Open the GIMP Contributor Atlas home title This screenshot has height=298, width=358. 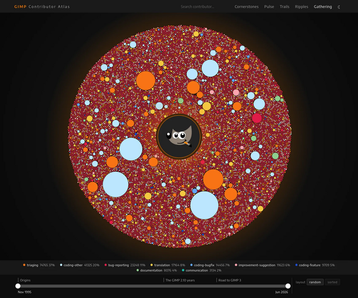coord(42,7)
